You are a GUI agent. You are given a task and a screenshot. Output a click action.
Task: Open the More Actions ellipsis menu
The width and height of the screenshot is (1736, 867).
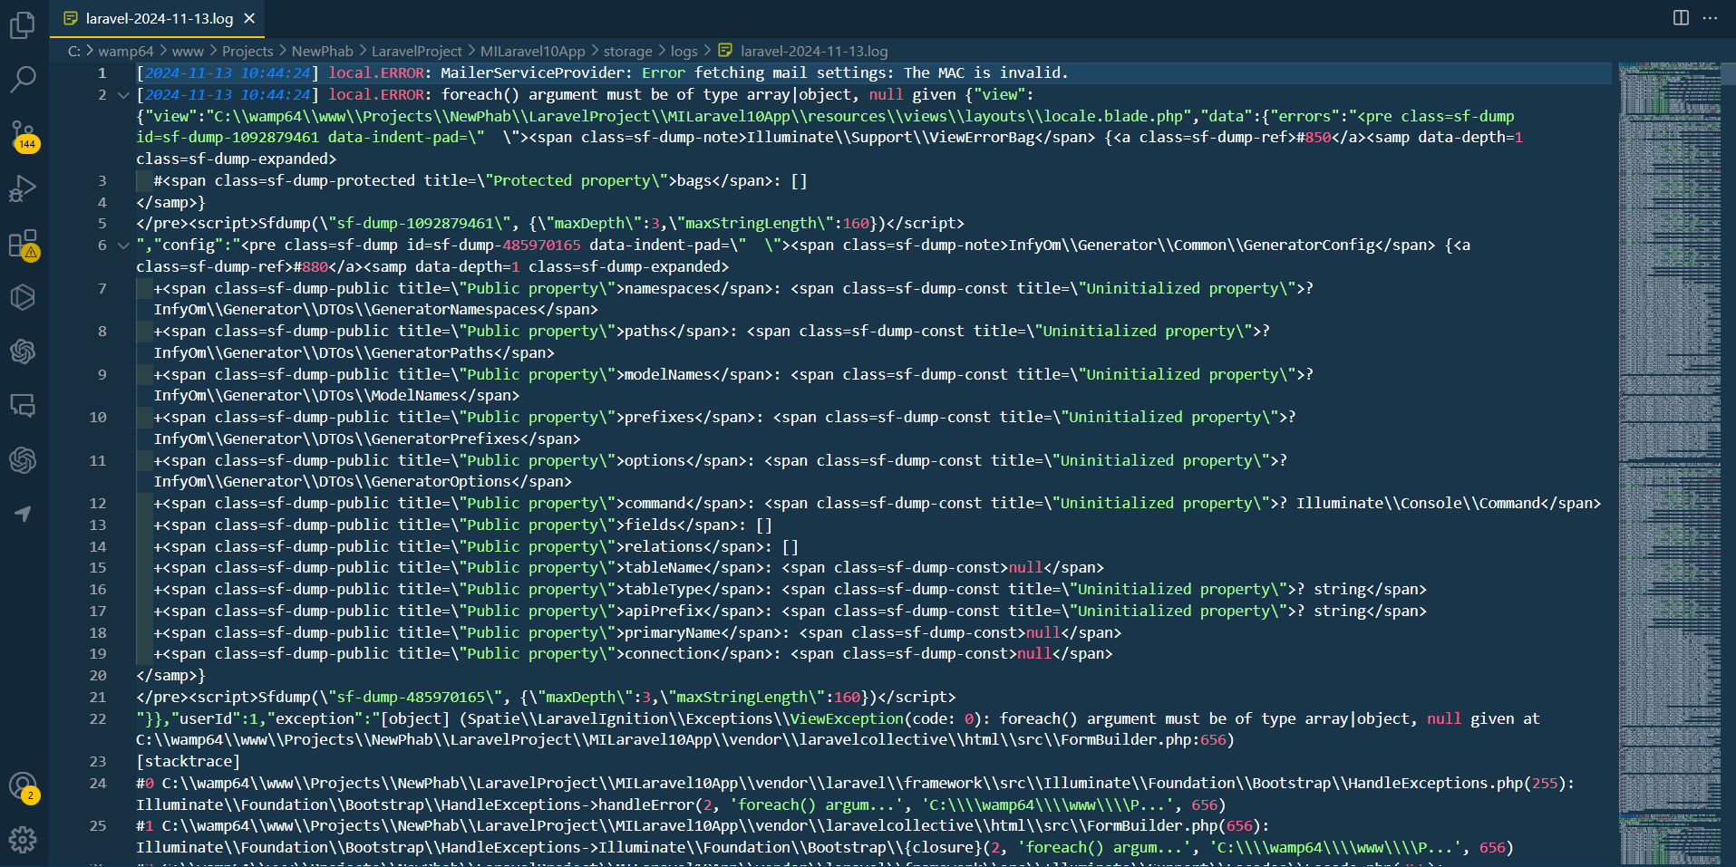[1710, 18]
